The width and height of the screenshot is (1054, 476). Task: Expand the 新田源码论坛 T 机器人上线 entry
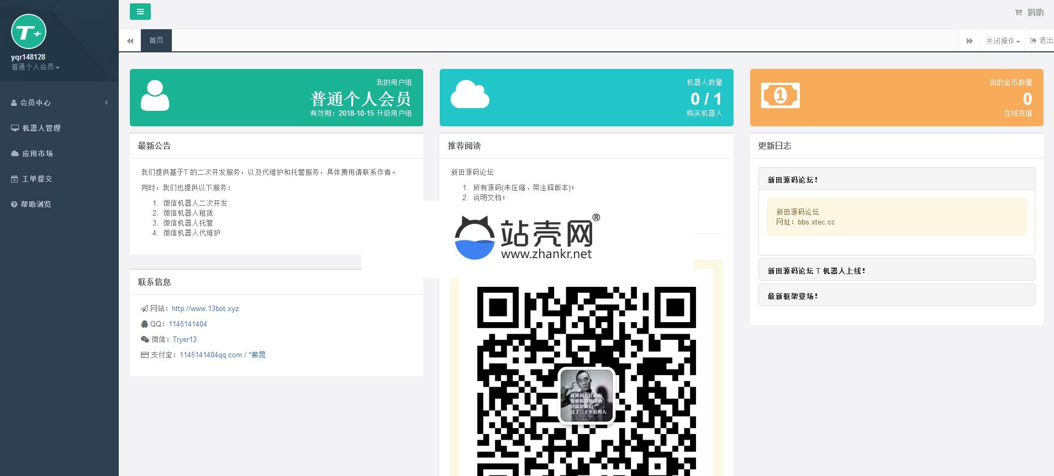tap(897, 271)
